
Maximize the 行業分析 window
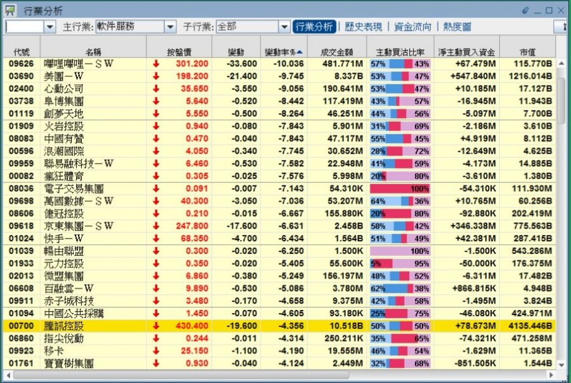(x=549, y=10)
